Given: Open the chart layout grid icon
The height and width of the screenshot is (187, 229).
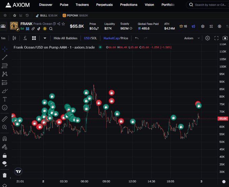Looking at the screenshot, I should coord(34,38).
